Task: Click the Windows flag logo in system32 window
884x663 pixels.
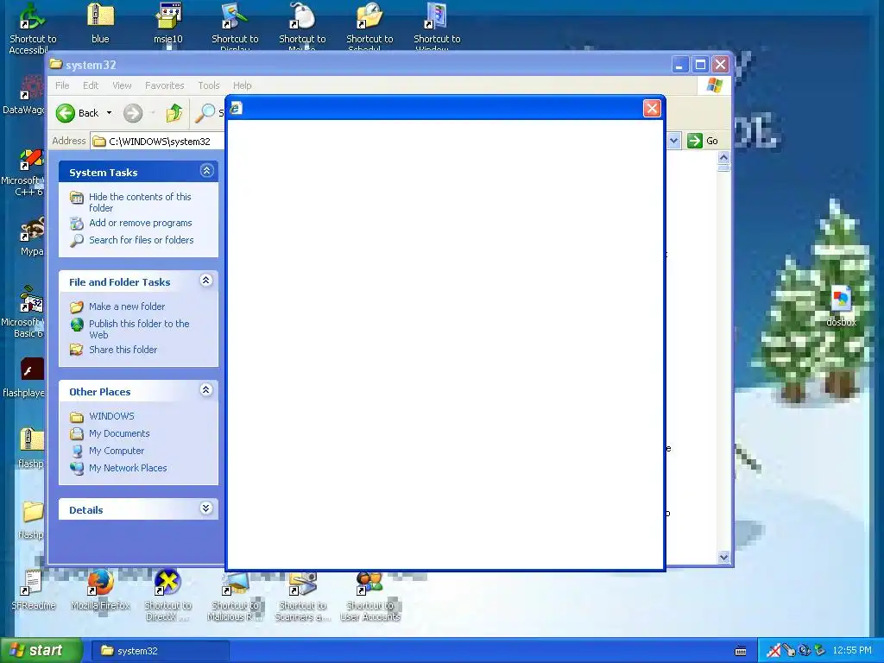Action: (x=714, y=85)
